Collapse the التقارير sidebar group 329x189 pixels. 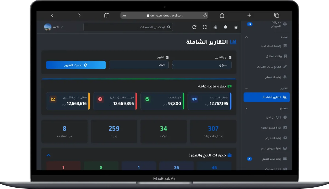pyautogui.click(x=246, y=88)
